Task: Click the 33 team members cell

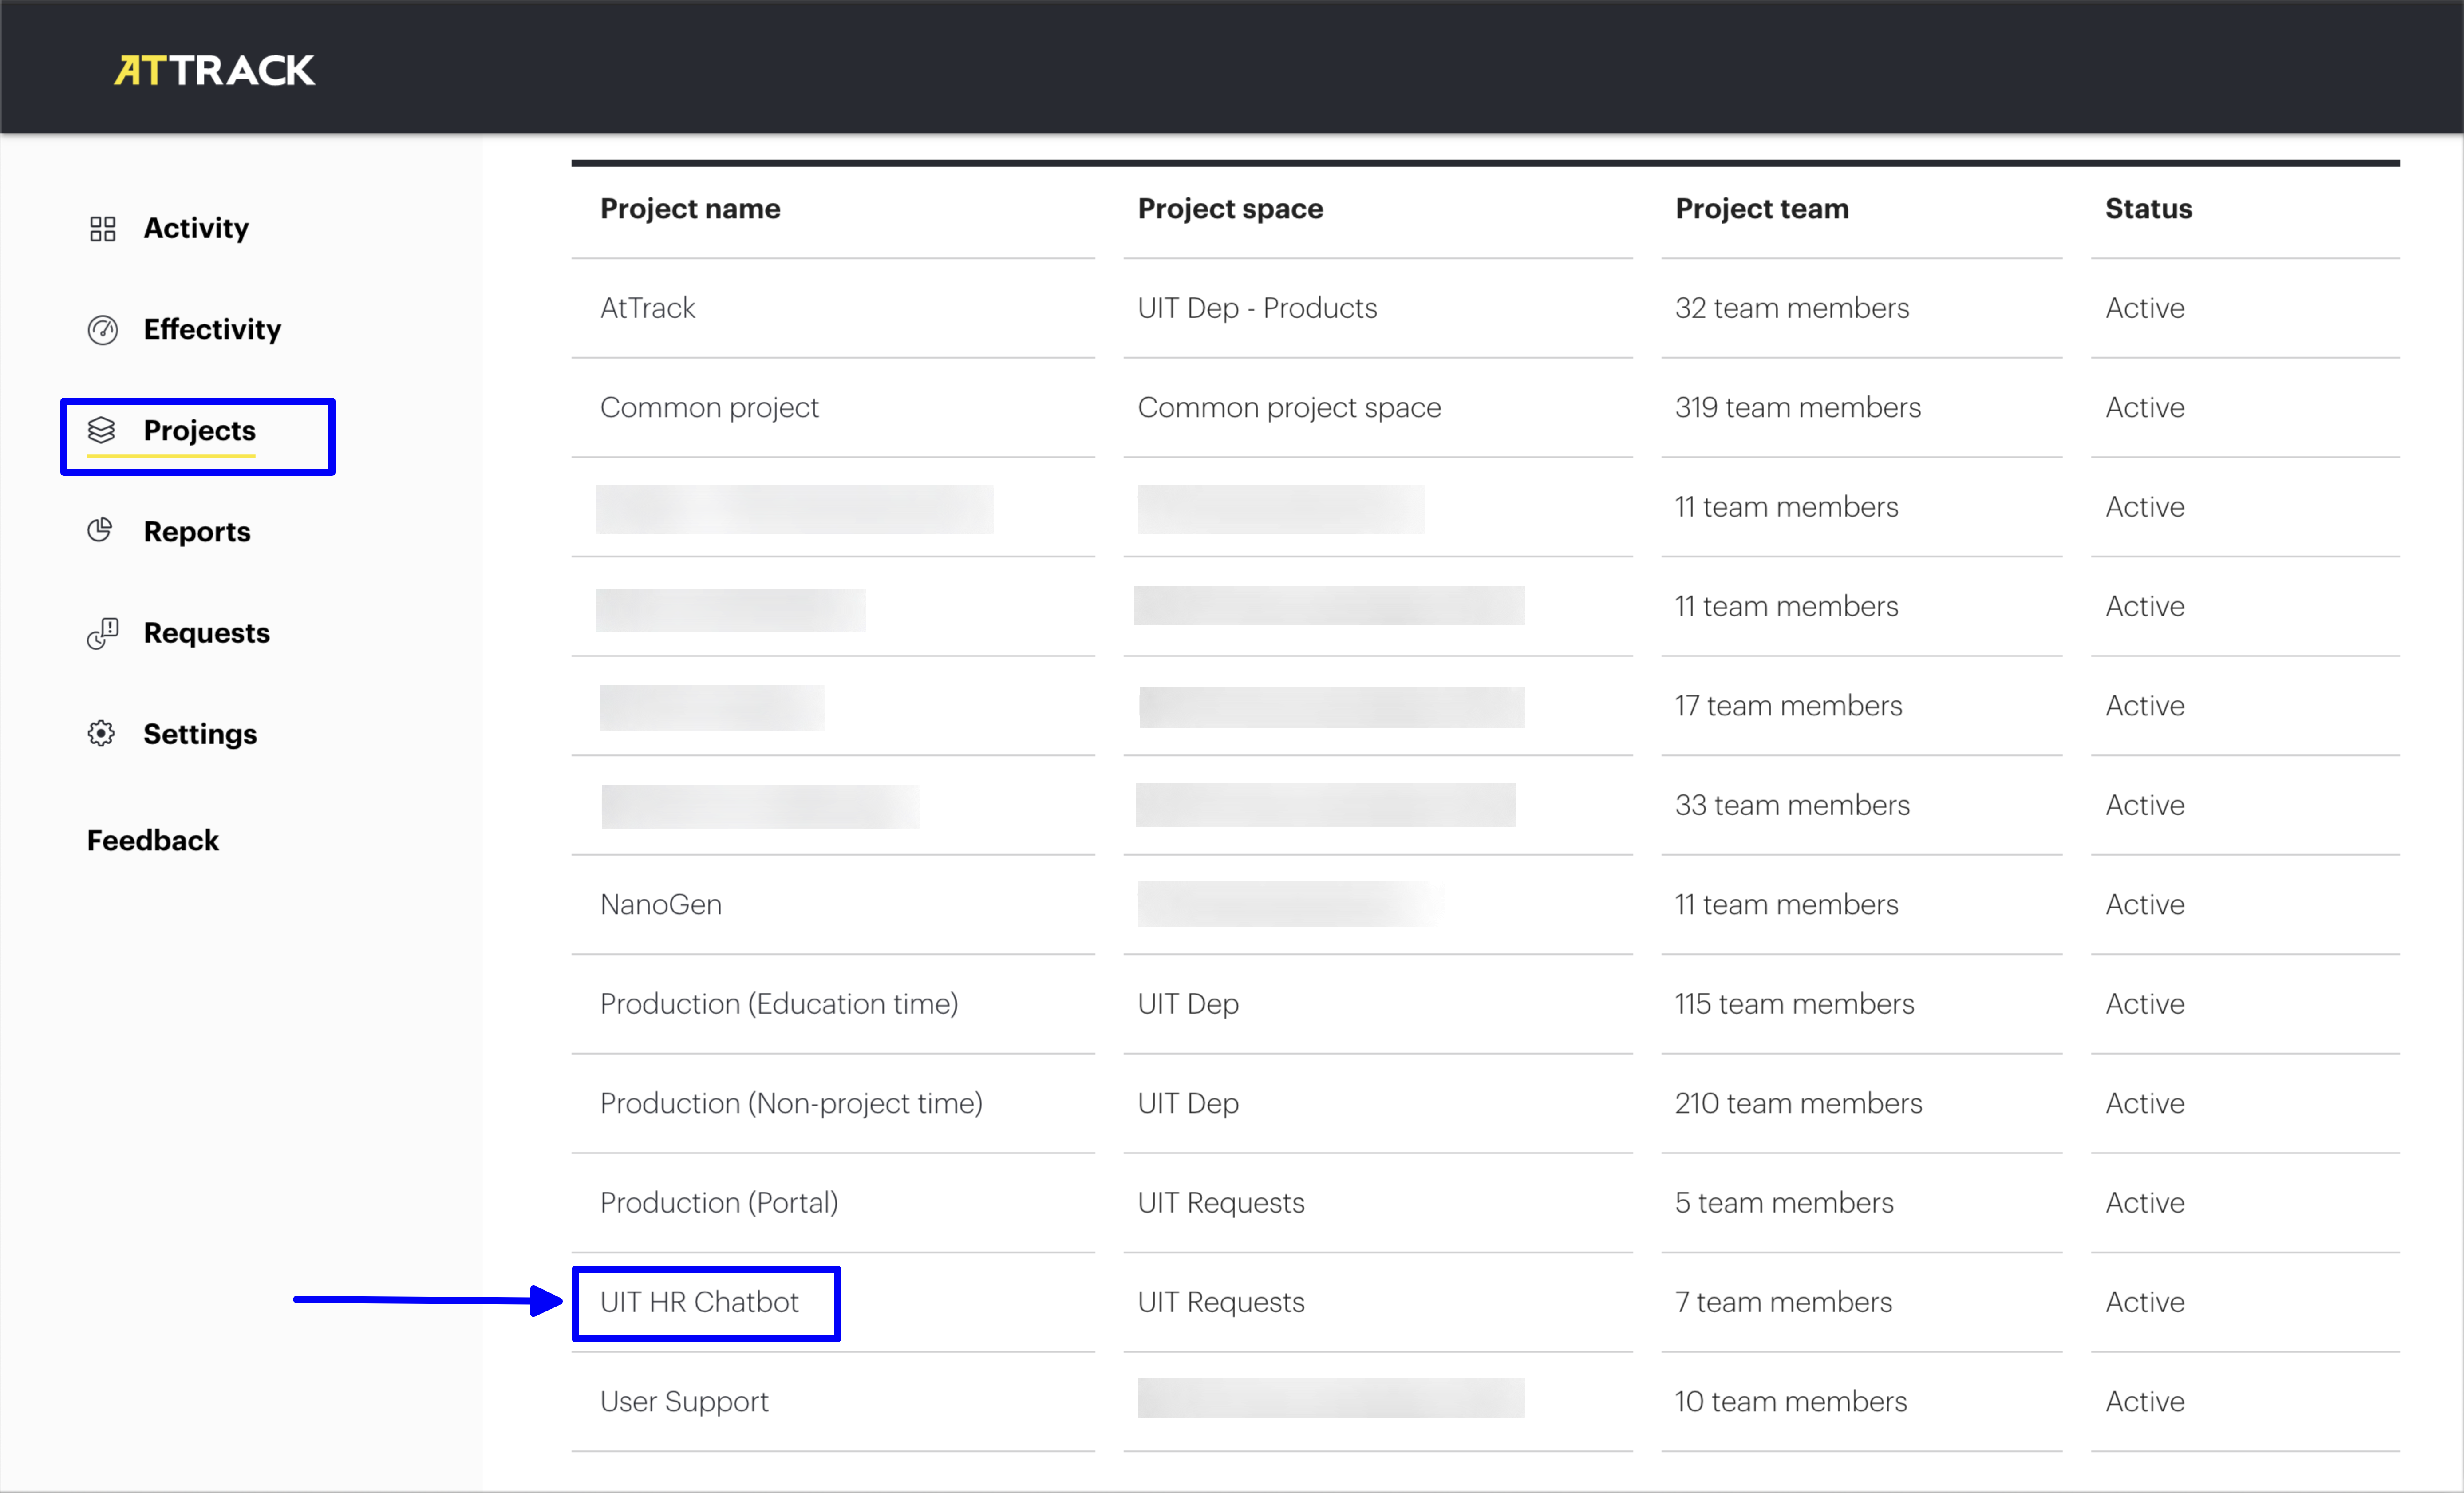Action: 1792,805
